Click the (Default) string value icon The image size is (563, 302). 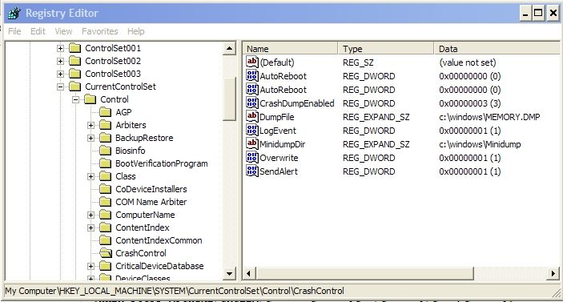coord(252,62)
